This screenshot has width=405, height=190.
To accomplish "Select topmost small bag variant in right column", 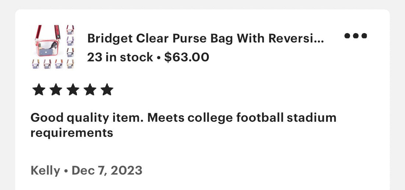I will (70, 30).
